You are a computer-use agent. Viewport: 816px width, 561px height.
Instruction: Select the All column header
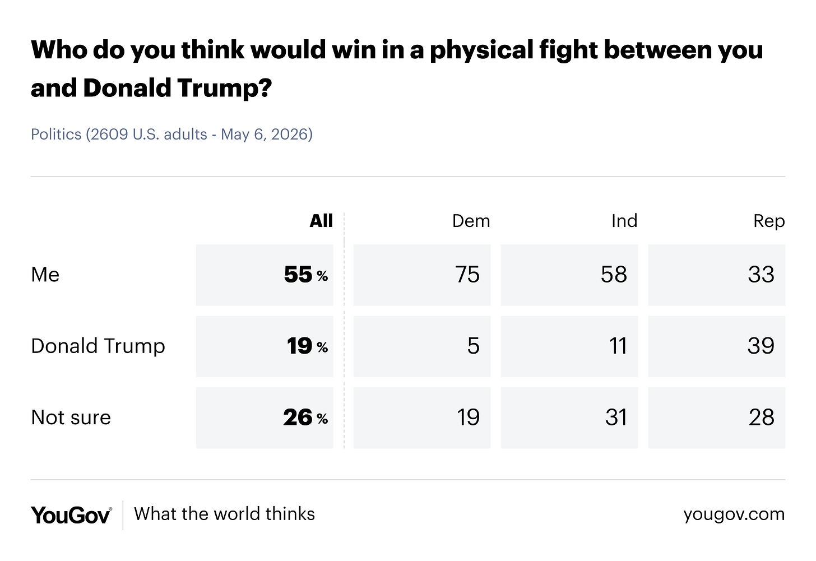coord(321,221)
